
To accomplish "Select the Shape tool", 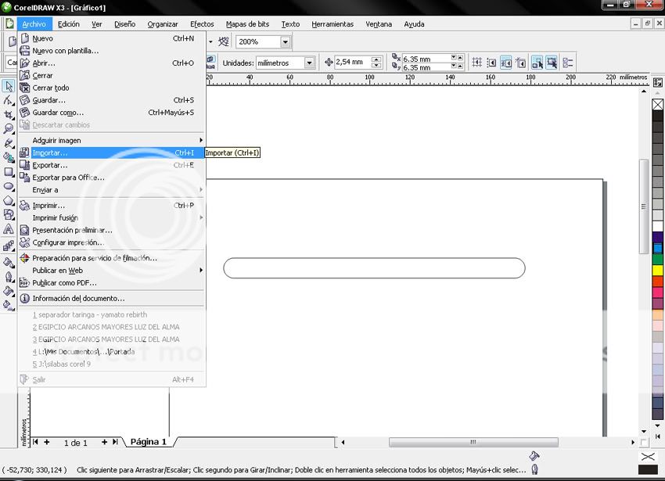I will click(x=9, y=101).
